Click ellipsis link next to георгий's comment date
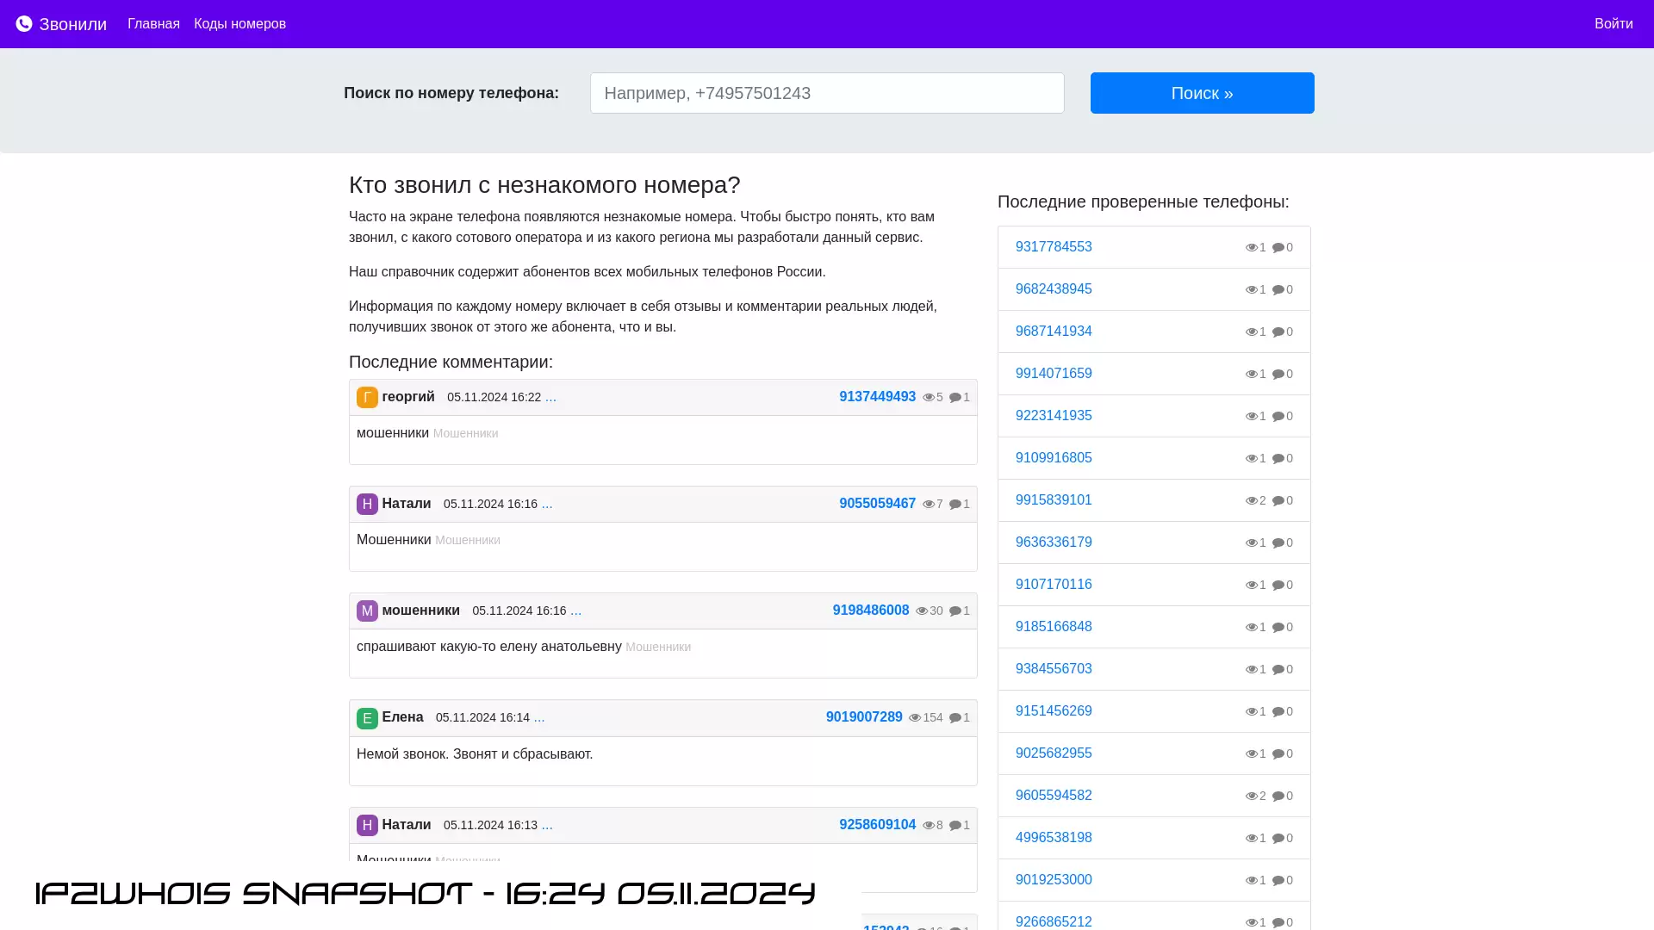 (x=550, y=397)
